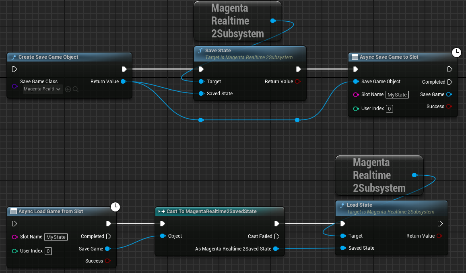Click the top Magenta Realtime 2Subsystem output pin
The height and width of the screenshot is (273, 466).
tap(273, 21)
